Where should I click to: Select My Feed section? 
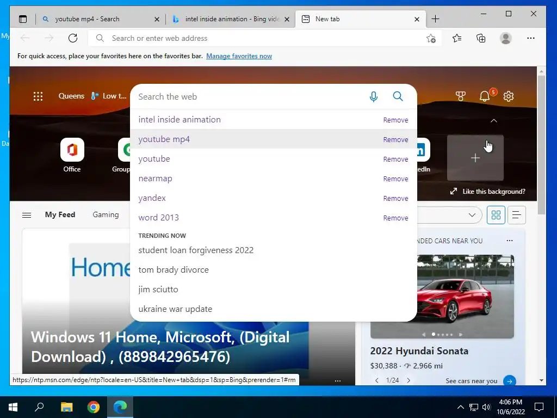pos(60,214)
